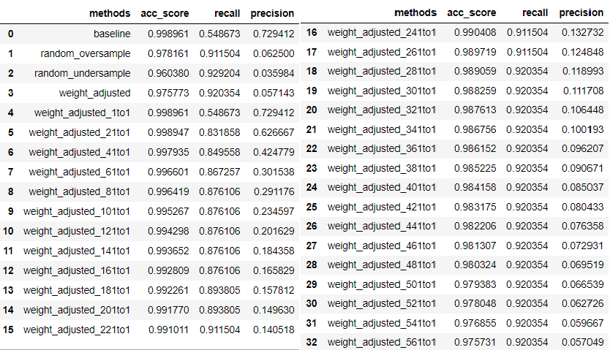Screen dimensions: 610x350
Task: Select the 'weight_adjusted_301to1' cell
Action: point(382,91)
